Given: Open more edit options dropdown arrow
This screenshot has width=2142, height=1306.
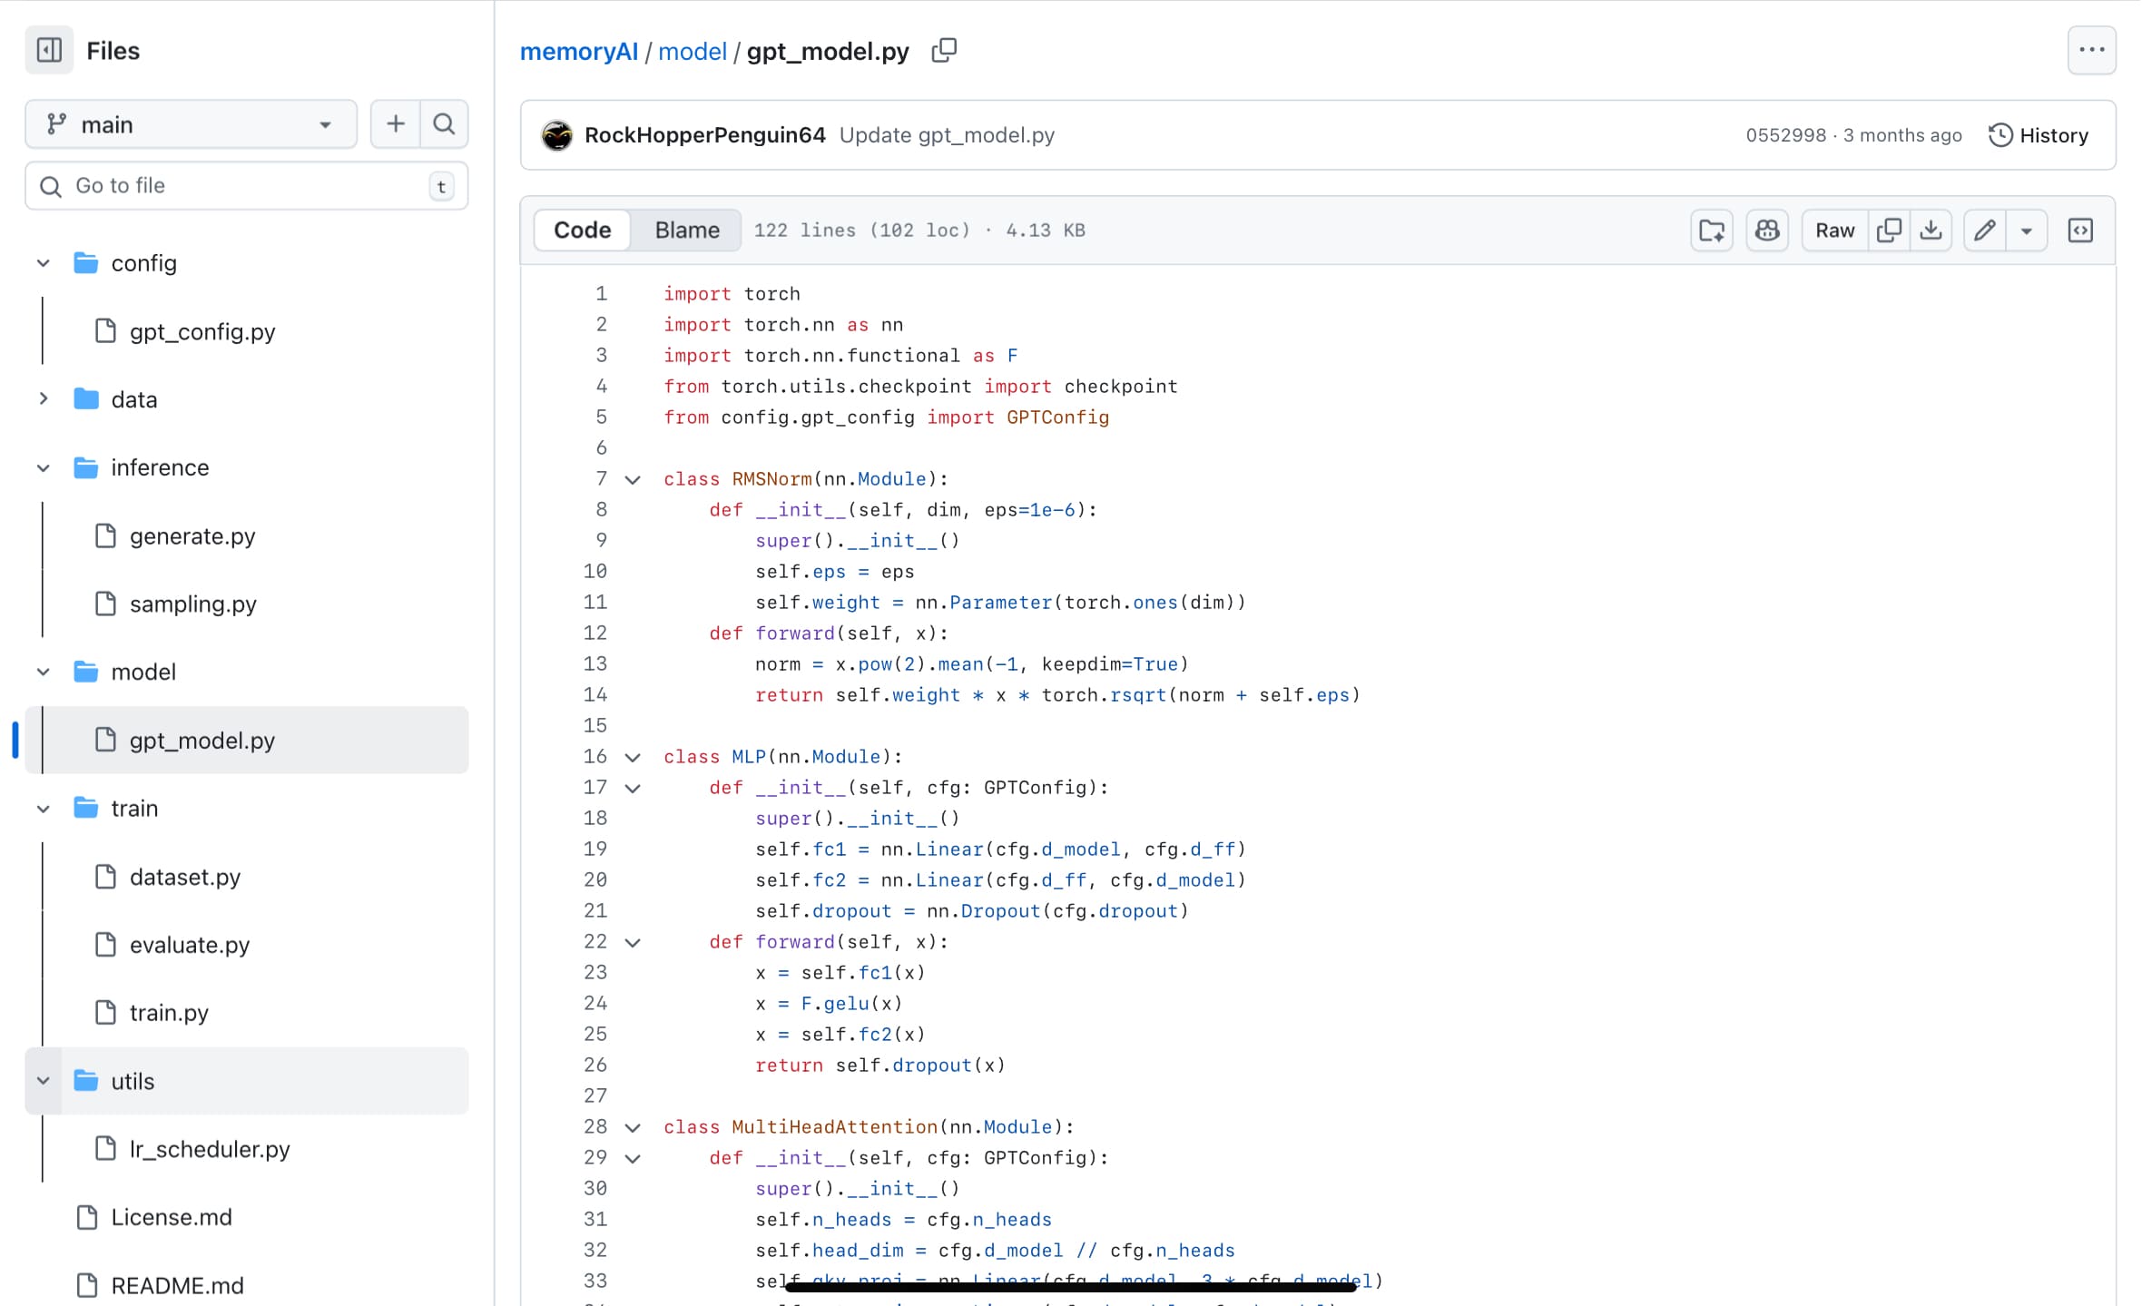Looking at the screenshot, I should coord(2026,230).
